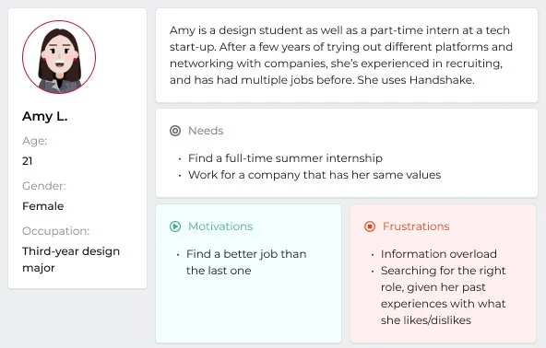This screenshot has width=546, height=348.
Task: Select the Motivations heading text
Action: pos(220,226)
